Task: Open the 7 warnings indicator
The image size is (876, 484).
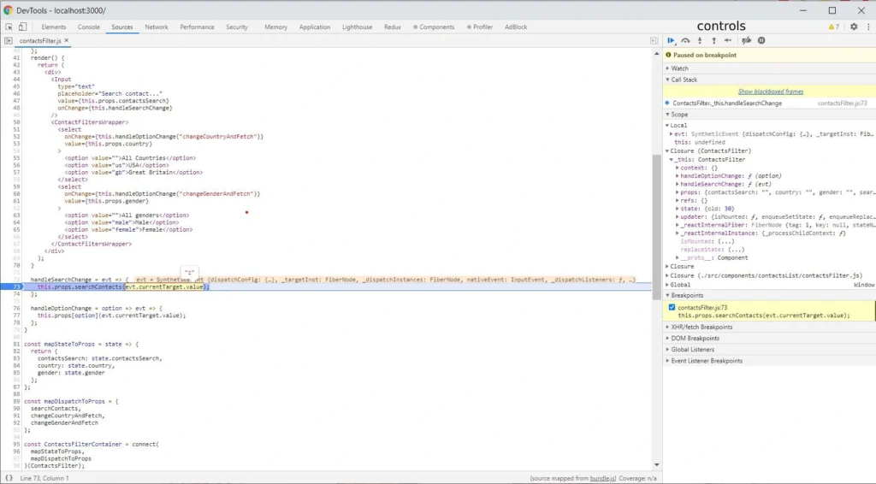Action: click(x=833, y=27)
